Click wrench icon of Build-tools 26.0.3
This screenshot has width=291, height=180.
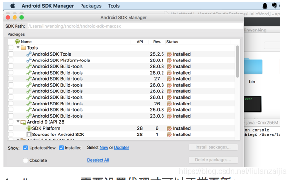(29, 85)
